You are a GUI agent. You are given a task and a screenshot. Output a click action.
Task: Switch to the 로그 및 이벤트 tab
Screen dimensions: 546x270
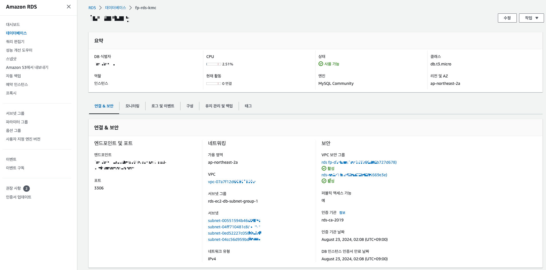tap(163, 106)
